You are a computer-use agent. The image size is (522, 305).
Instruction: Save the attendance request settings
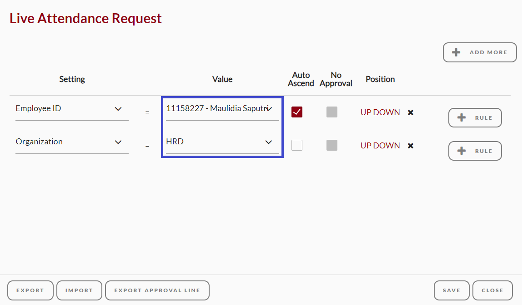pyautogui.click(x=452, y=290)
